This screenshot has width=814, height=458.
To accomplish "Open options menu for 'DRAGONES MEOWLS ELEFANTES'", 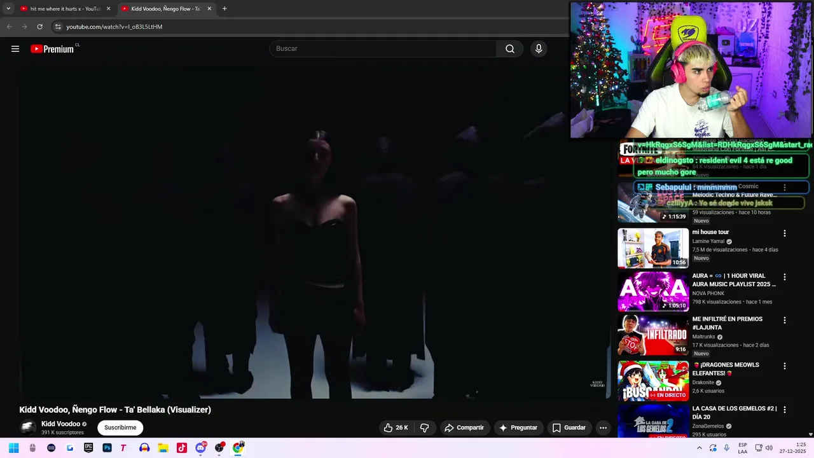I will point(784,366).
